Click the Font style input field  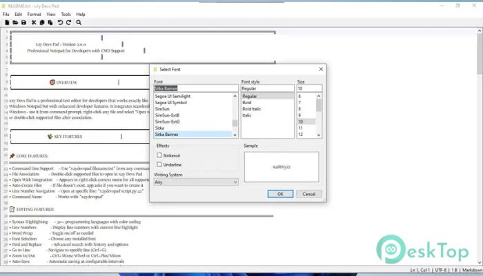pos(268,88)
